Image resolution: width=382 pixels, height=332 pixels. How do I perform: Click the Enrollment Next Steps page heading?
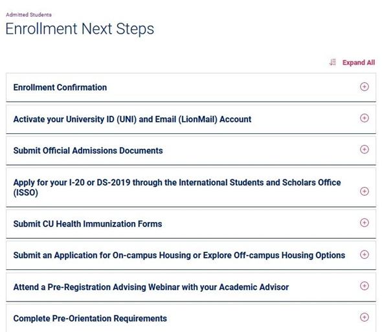pos(80,29)
